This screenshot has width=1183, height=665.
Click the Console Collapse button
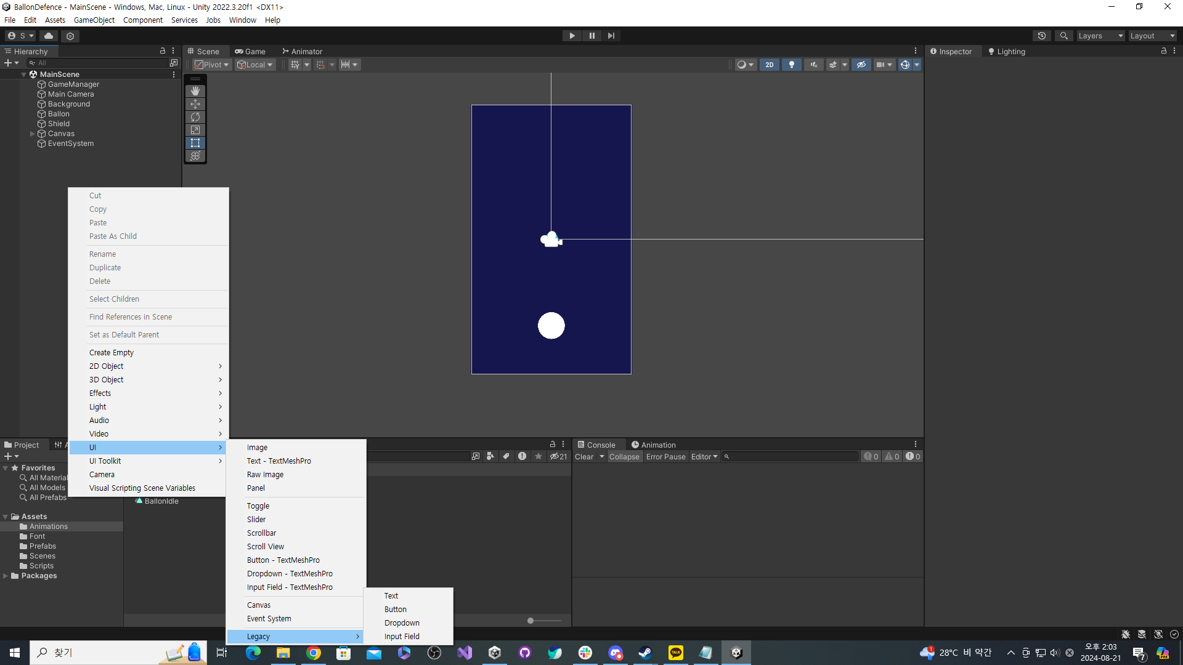pos(624,457)
